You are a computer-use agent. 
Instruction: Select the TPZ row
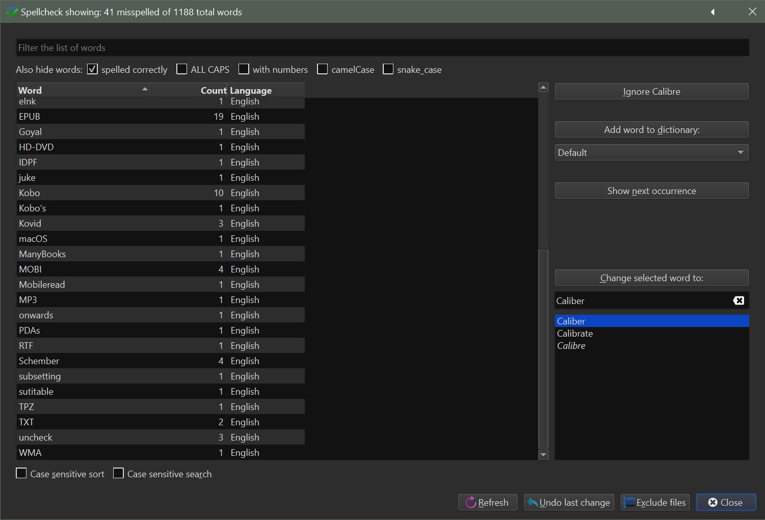point(161,407)
